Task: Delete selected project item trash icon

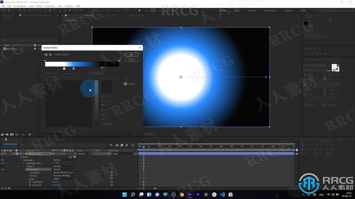Action: click(x=30, y=135)
